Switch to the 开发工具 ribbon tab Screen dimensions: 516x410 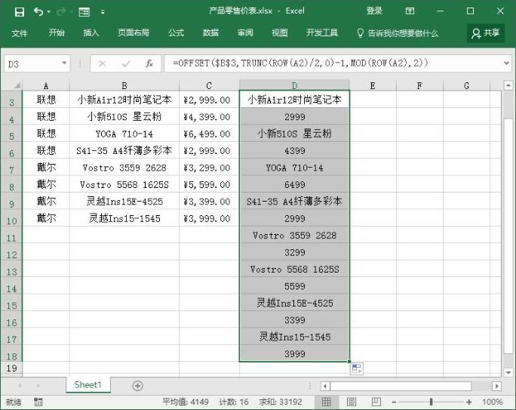tap(322, 32)
